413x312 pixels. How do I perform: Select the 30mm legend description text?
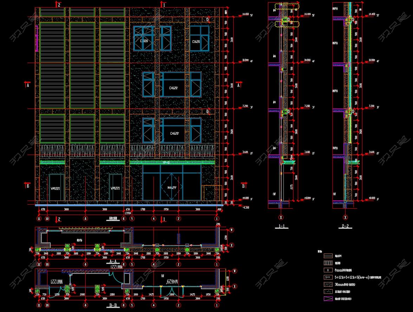pos(345,285)
